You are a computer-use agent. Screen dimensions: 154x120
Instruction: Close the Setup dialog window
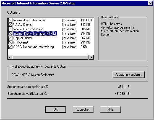(x=150, y=3)
